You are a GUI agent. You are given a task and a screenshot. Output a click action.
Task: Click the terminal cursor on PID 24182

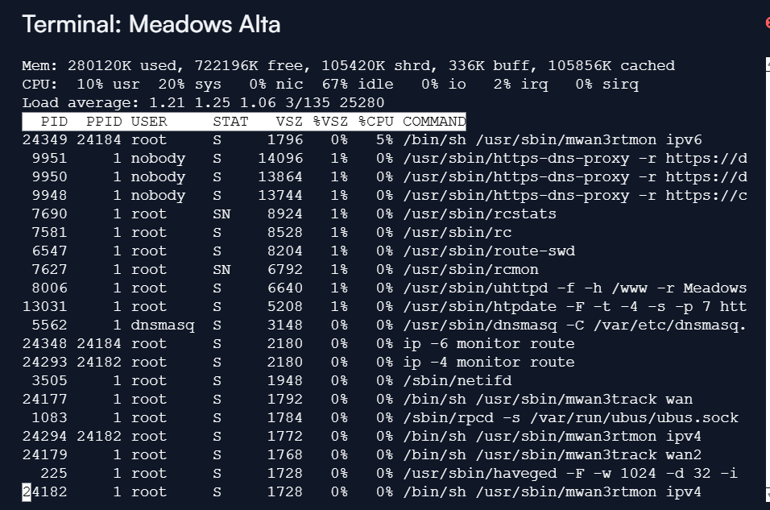point(27,491)
